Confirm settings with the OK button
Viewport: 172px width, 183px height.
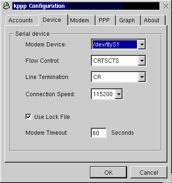[x=108, y=172]
